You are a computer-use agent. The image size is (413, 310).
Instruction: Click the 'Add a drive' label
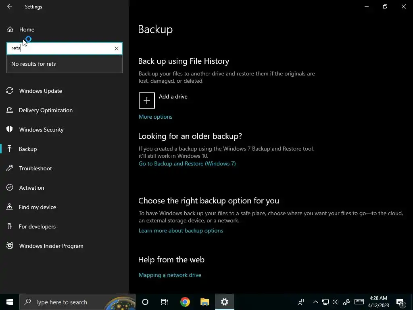[173, 97]
